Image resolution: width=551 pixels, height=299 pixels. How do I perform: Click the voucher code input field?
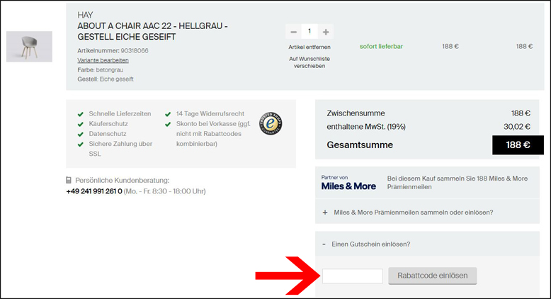(353, 276)
